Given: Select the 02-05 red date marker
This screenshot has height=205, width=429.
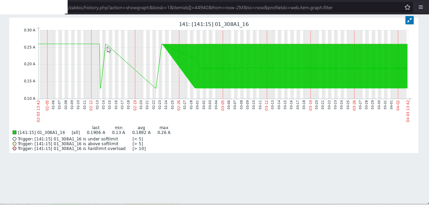Looking at the screenshot, I should (x=47, y=105).
